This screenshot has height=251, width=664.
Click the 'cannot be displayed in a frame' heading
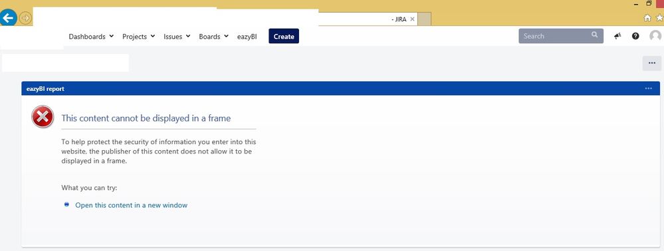(x=146, y=118)
